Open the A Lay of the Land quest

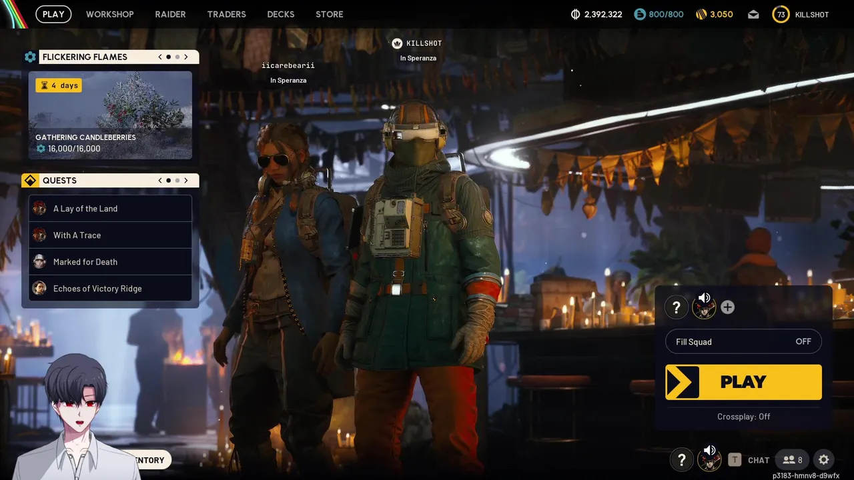click(110, 209)
